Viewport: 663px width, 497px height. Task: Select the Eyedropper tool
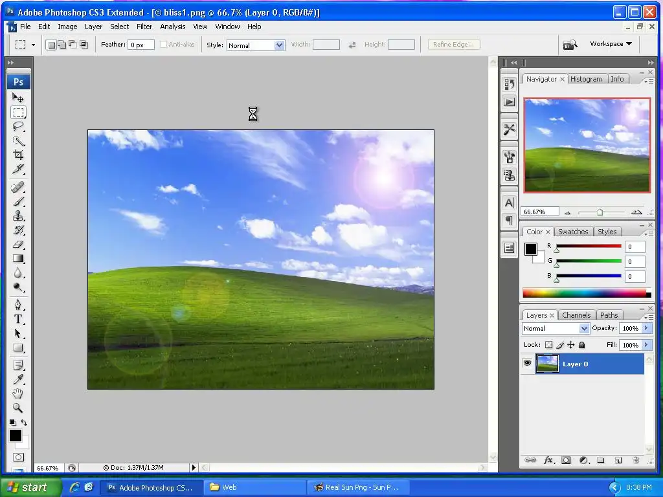17,379
